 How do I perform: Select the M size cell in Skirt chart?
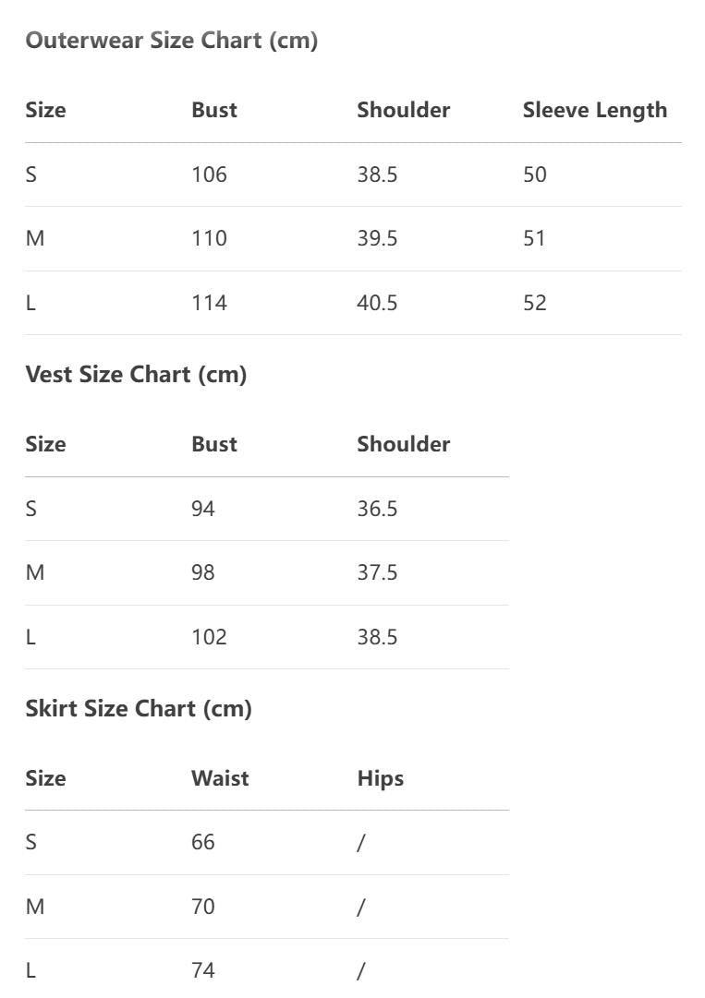(35, 907)
